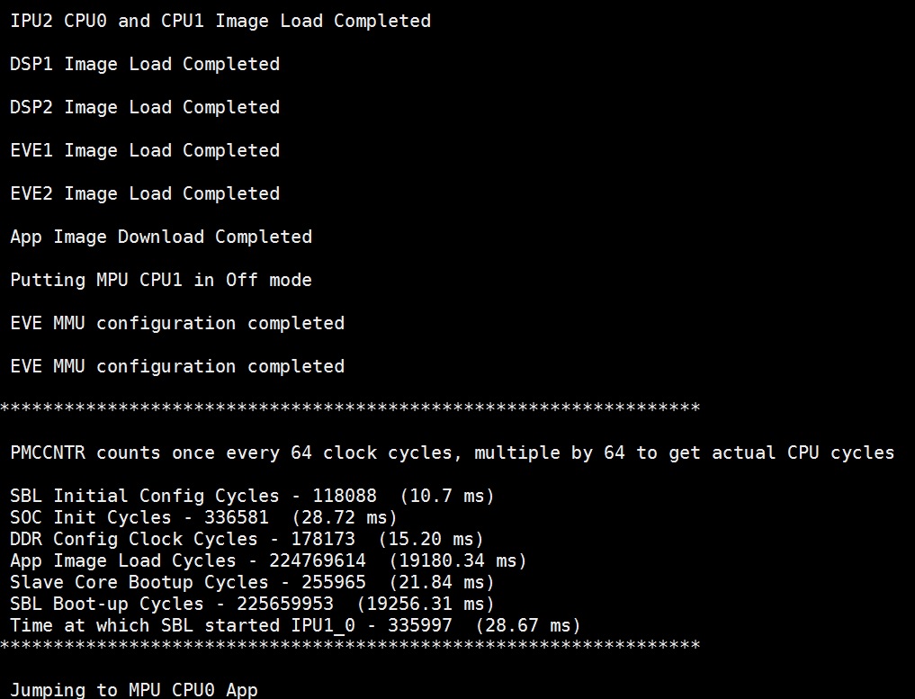Click the 'DSP1 Image Load Completed' line
The height and width of the screenshot is (699, 915).
[145, 64]
